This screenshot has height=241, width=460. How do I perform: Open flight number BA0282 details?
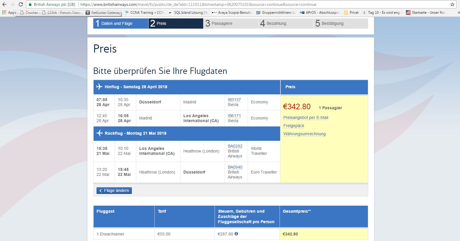point(235,146)
